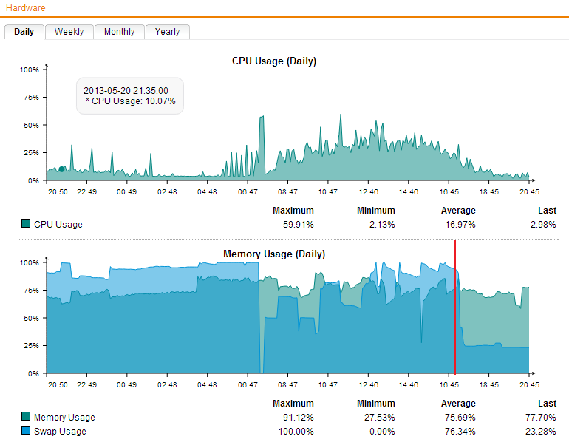The width and height of the screenshot is (569, 445).
Task: Click the Swap Usage legend color square
Action: 26,431
